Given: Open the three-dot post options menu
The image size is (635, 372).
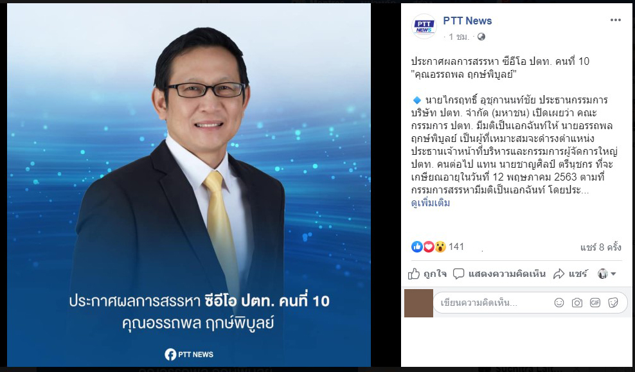Looking at the screenshot, I should [x=615, y=21].
